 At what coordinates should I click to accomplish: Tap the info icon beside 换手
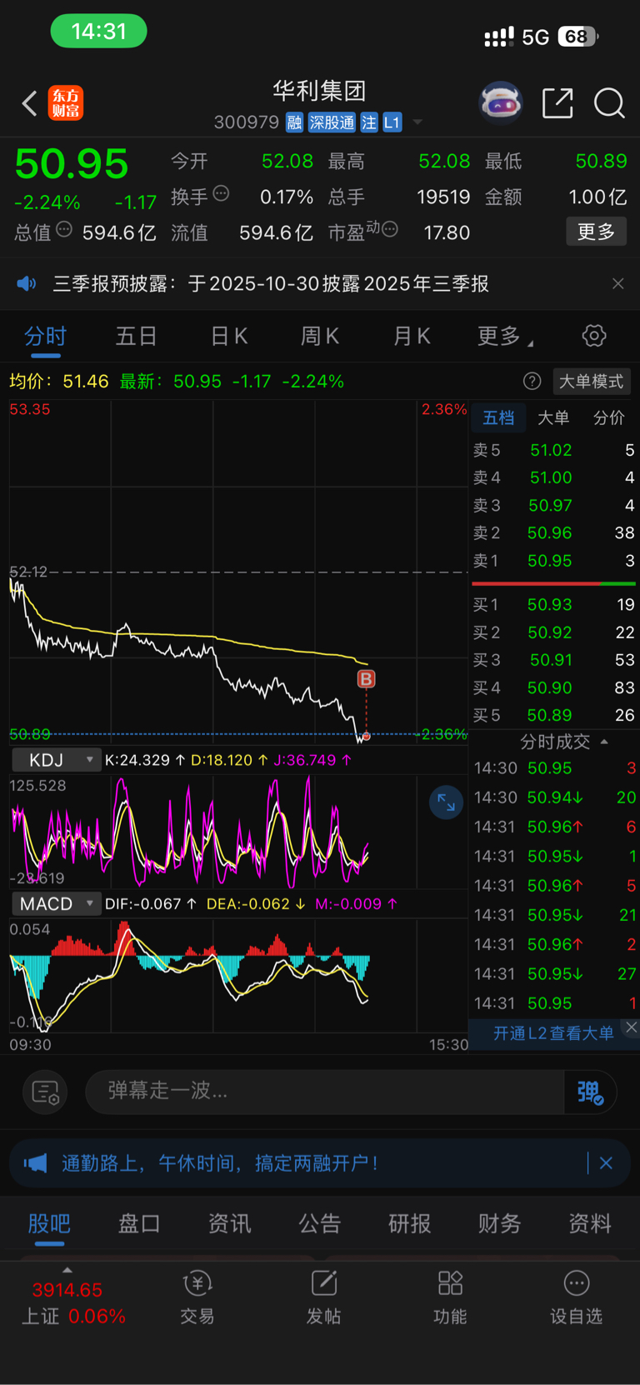click(221, 193)
